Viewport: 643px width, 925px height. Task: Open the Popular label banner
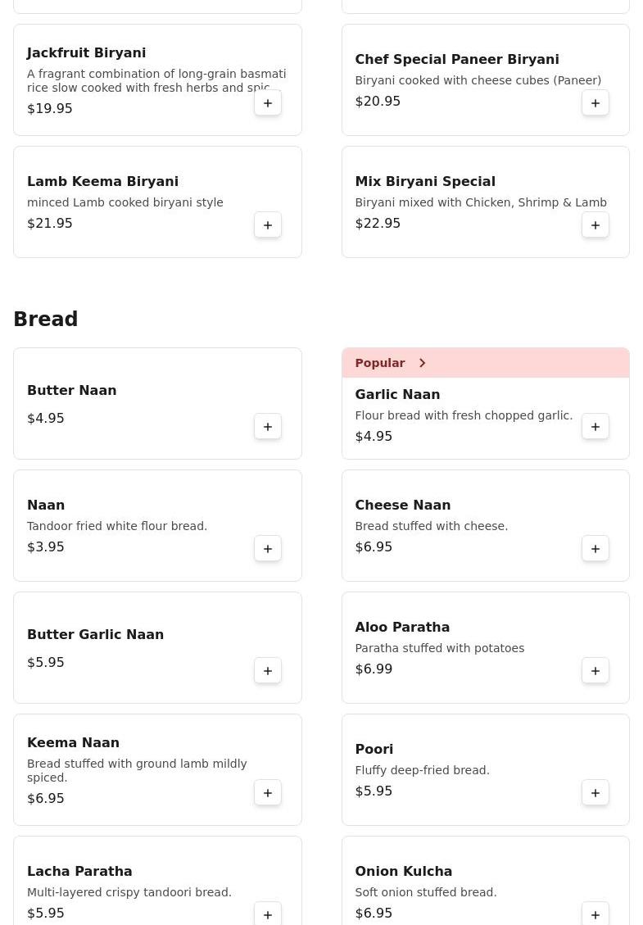click(x=380, y=363)
